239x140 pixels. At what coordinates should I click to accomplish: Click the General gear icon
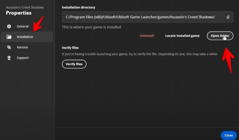9,27
